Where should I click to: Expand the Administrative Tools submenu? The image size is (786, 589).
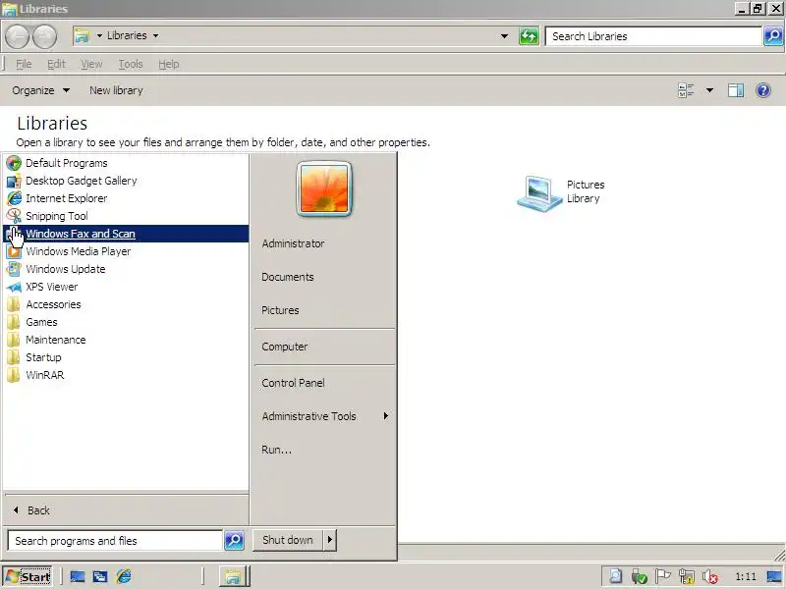click(x=324, y=416)
